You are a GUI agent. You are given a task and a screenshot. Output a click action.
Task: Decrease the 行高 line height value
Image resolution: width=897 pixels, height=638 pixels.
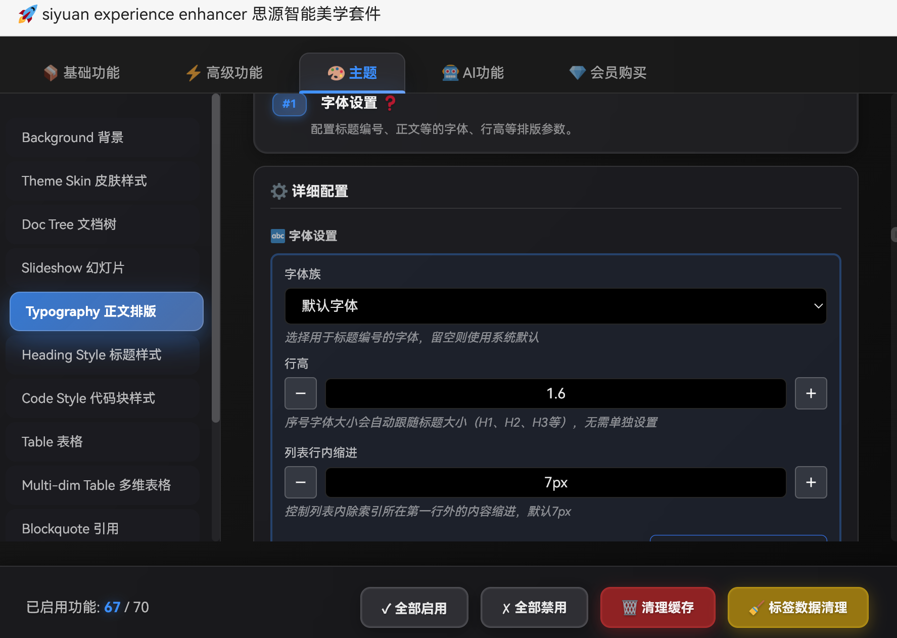click(301, 393)
